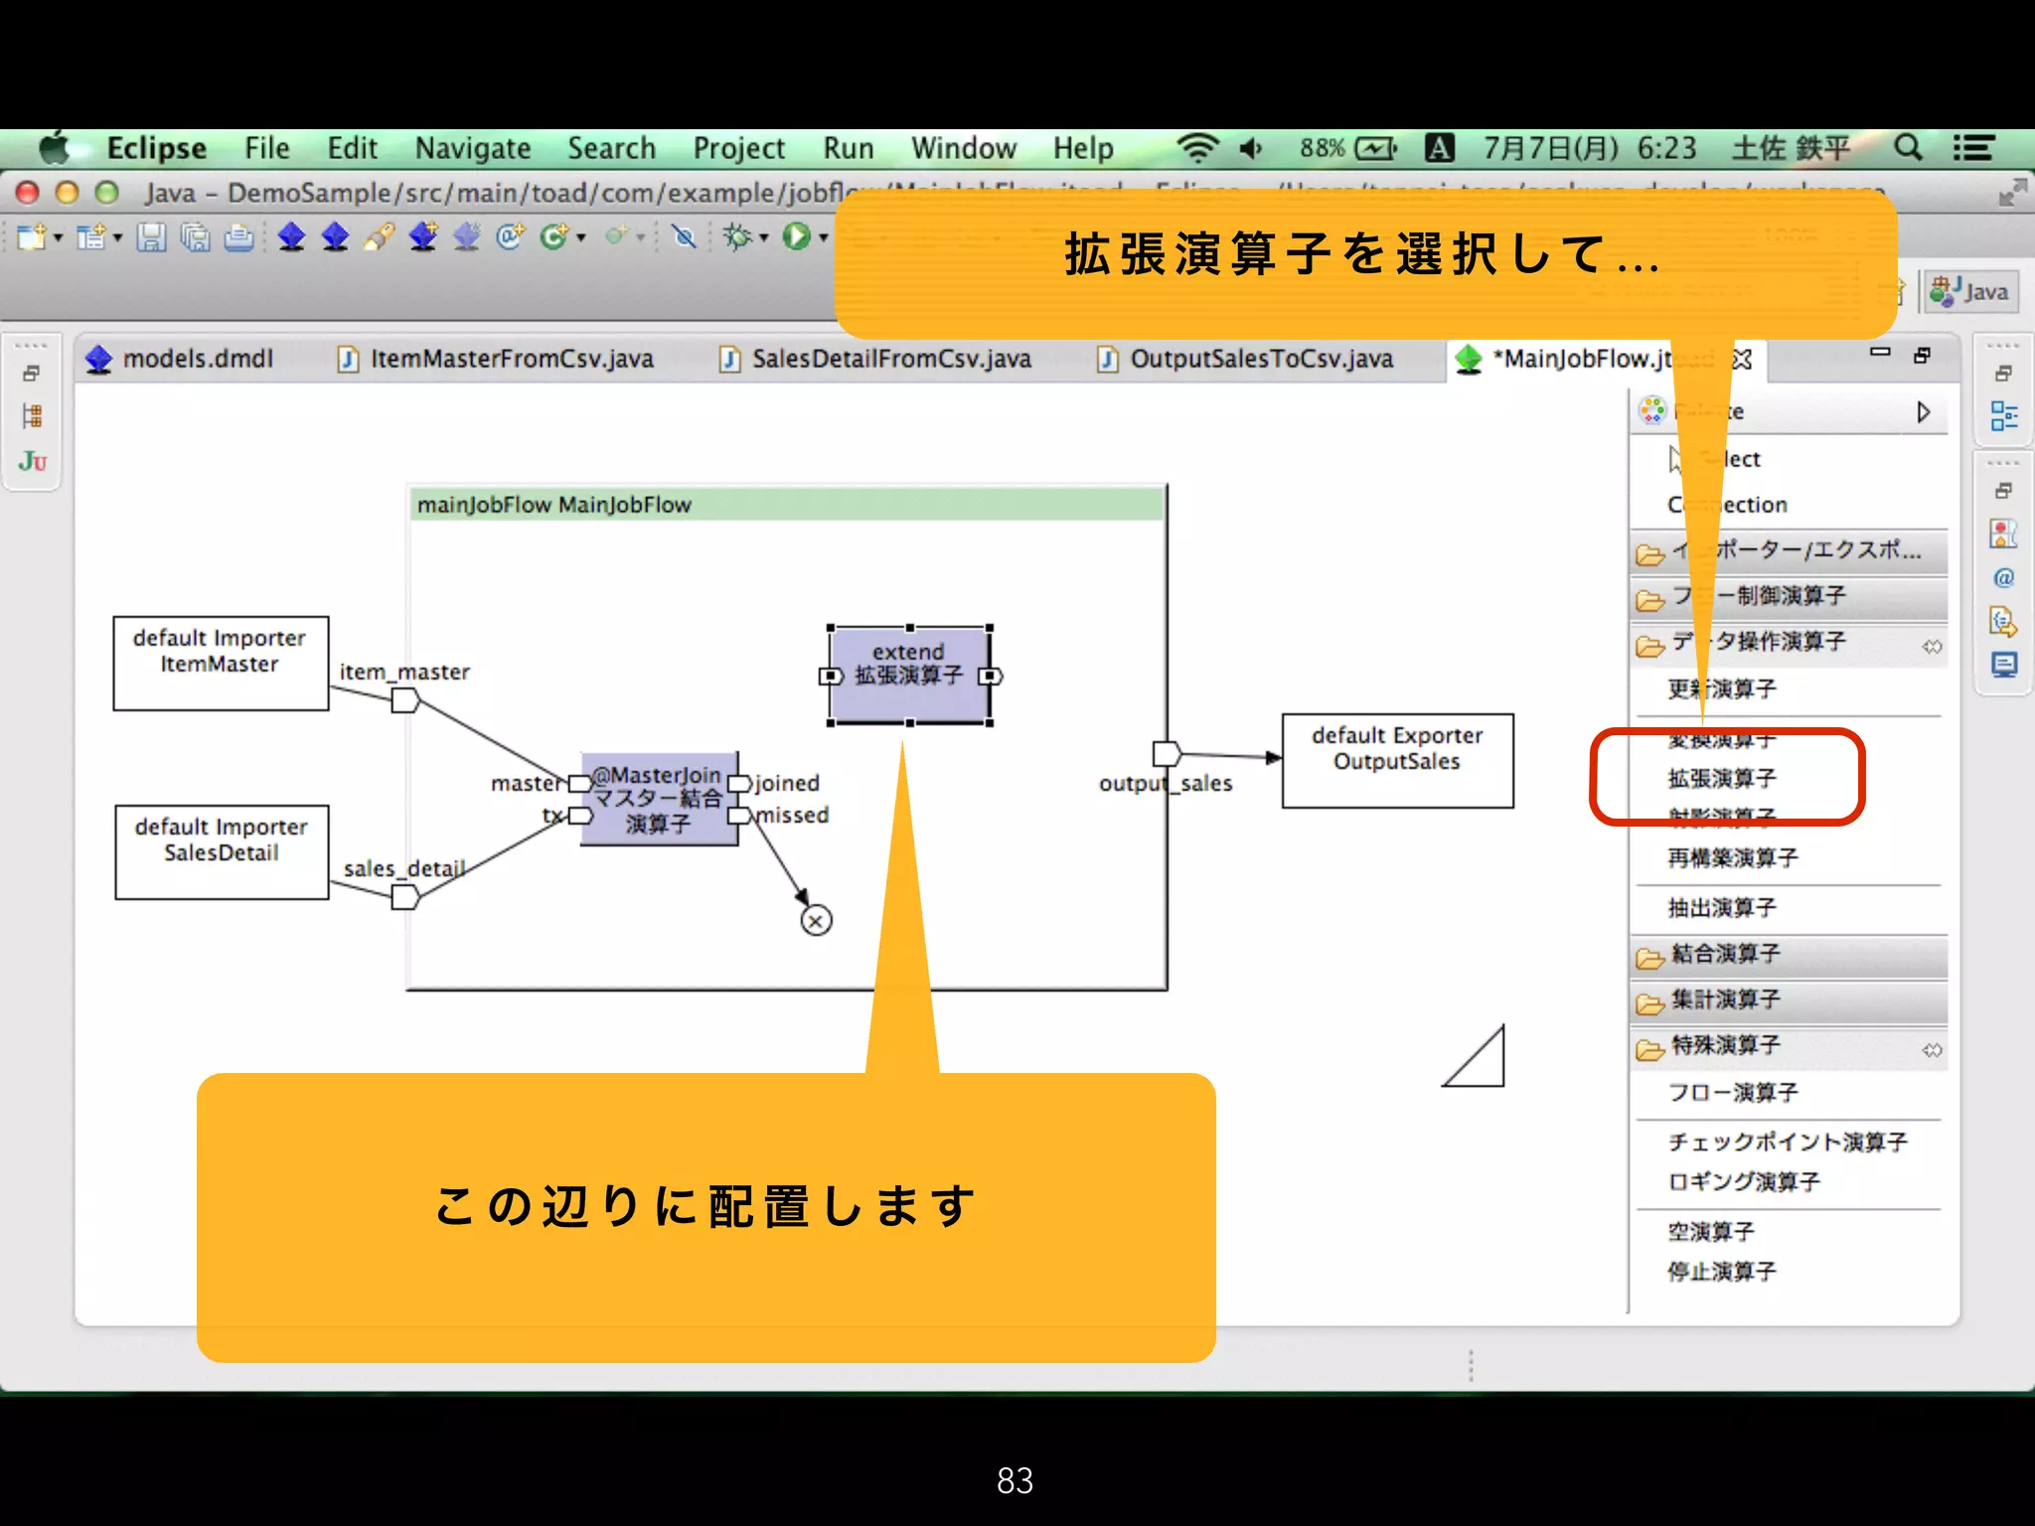Open the Java perspective button

point(1970,292)
